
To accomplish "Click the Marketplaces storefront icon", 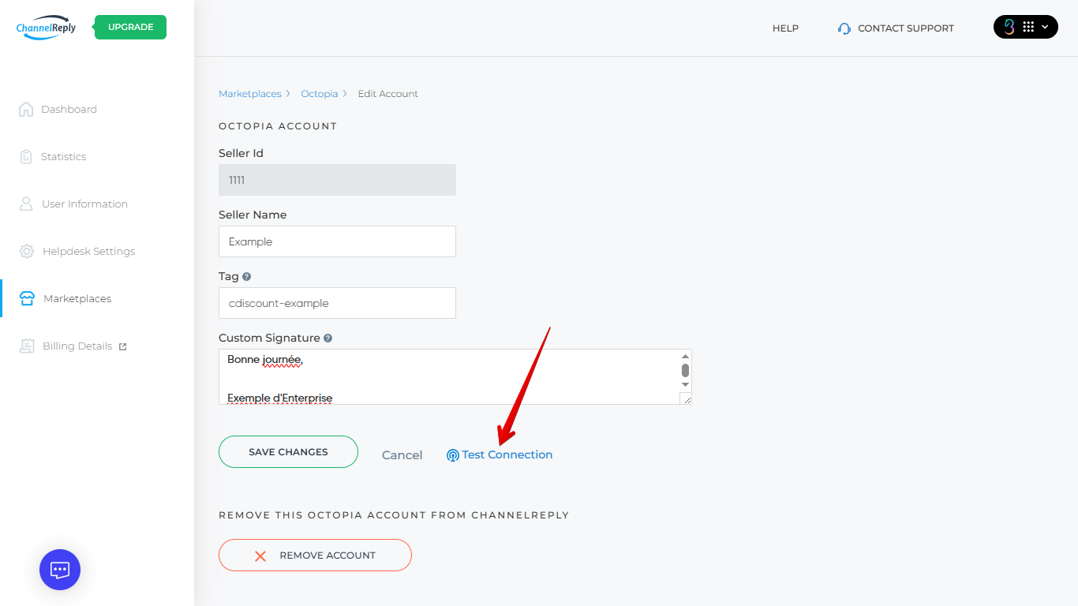I will 27,298.
